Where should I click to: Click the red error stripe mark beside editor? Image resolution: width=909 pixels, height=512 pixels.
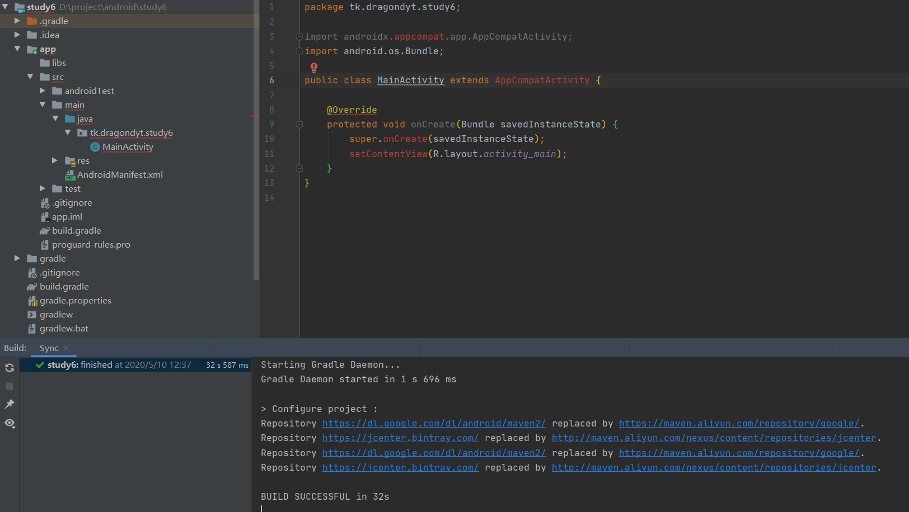255,116
